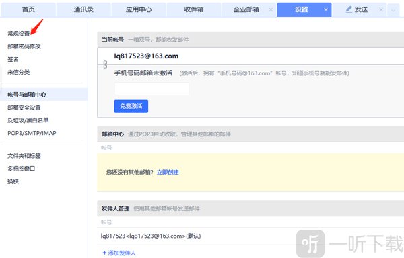The height and width of the screenshot is (258, 404).
Task: Open 常规设置 in sidebar
Action: pyautogui.click(x=19, y=34)
